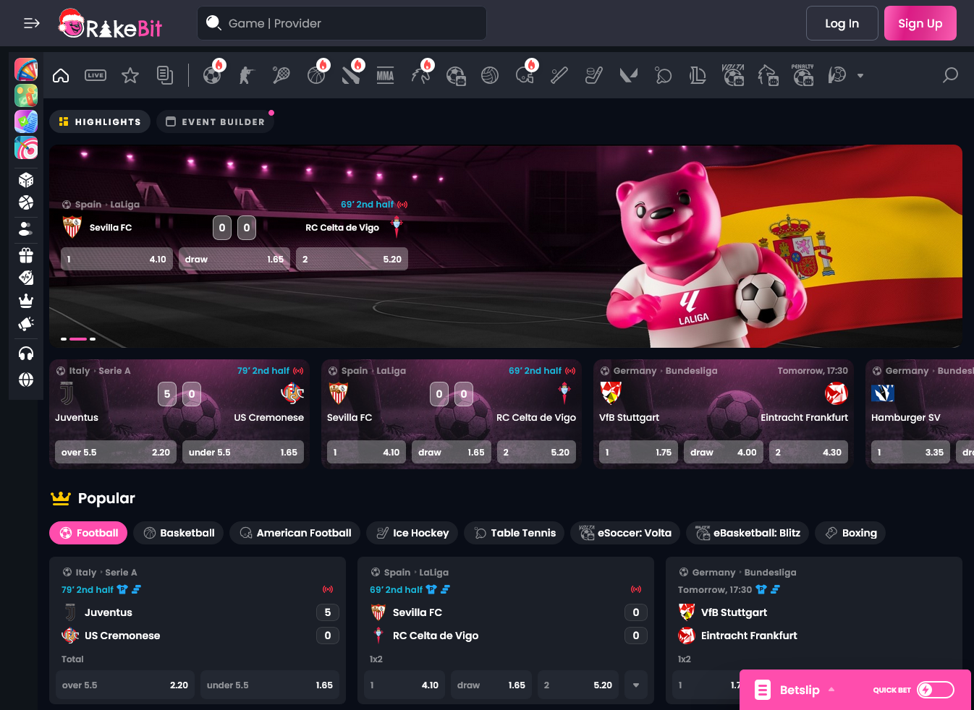
Task: Open the spin wheel sidebar thumbnail
Action: point(26,69)
